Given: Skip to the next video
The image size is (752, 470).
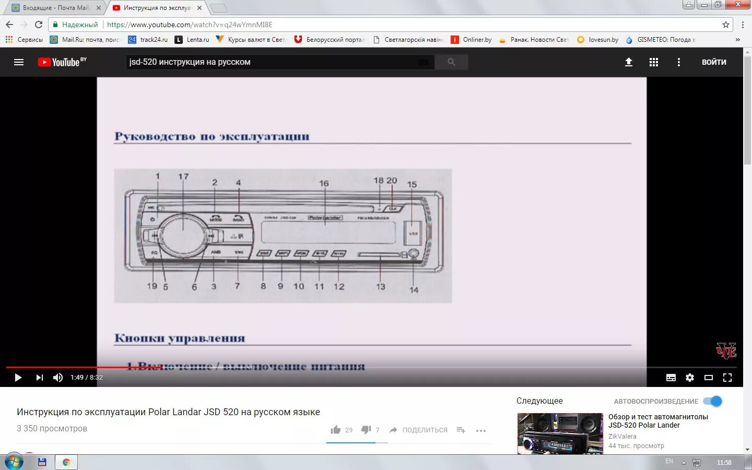Looking at the screenshot, I should click(39, 378).
